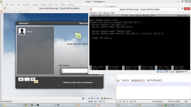
Task: Click mouse integration icon in debian VM status bar
Action: click(x=176, y=72)
